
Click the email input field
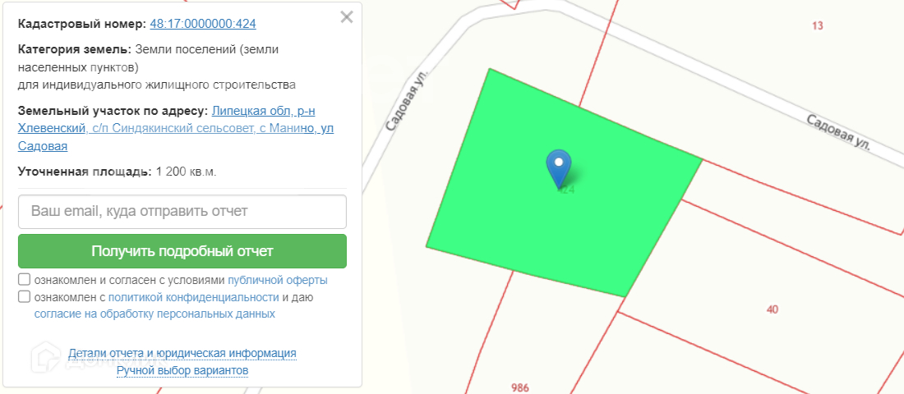pos(182,212)
